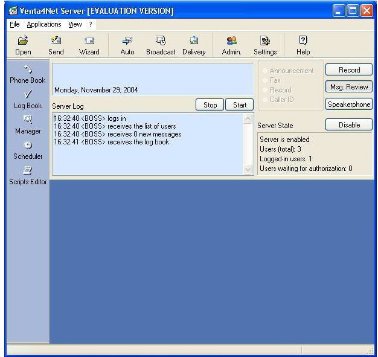Open the Phone Book in sidebar
The height and width of the screenshot is (357, 378).
coord(28,74)
